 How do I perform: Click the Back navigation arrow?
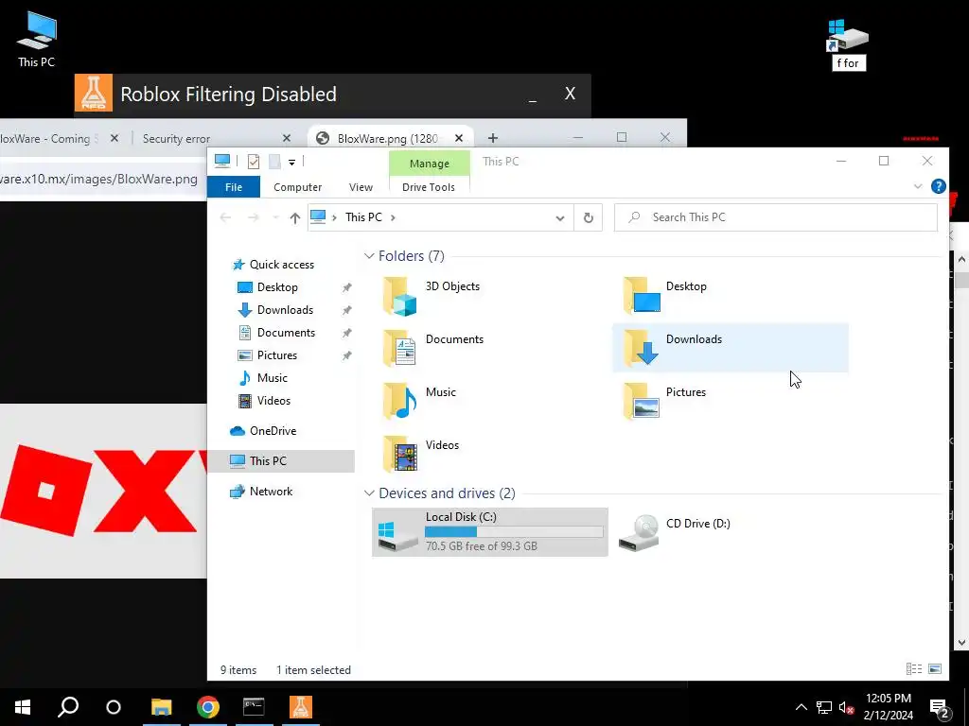click(225, 217)
